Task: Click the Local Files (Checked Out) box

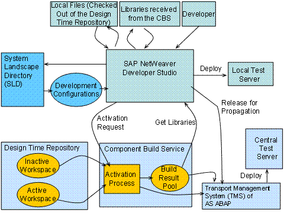Action: click(84, 14)
